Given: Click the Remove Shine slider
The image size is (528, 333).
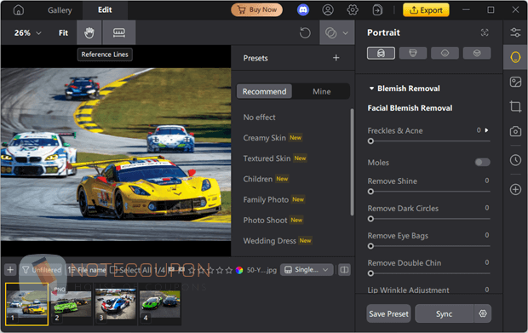Looking at the screenshot, I should click(x=429, y=192).
